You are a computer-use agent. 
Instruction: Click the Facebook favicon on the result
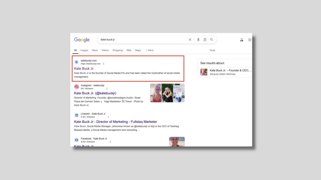coord(77,140)
